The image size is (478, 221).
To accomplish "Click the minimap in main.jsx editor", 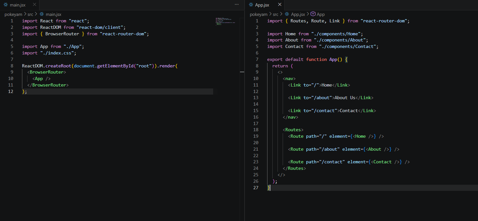I will [x=225, y=22].
